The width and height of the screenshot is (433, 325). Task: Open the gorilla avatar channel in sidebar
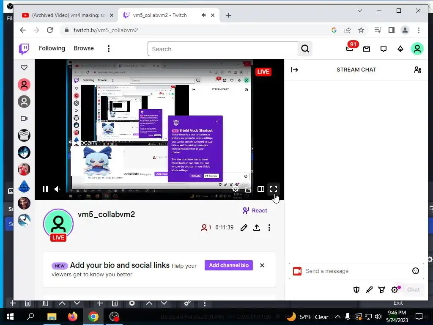click(x=24, y=135)
